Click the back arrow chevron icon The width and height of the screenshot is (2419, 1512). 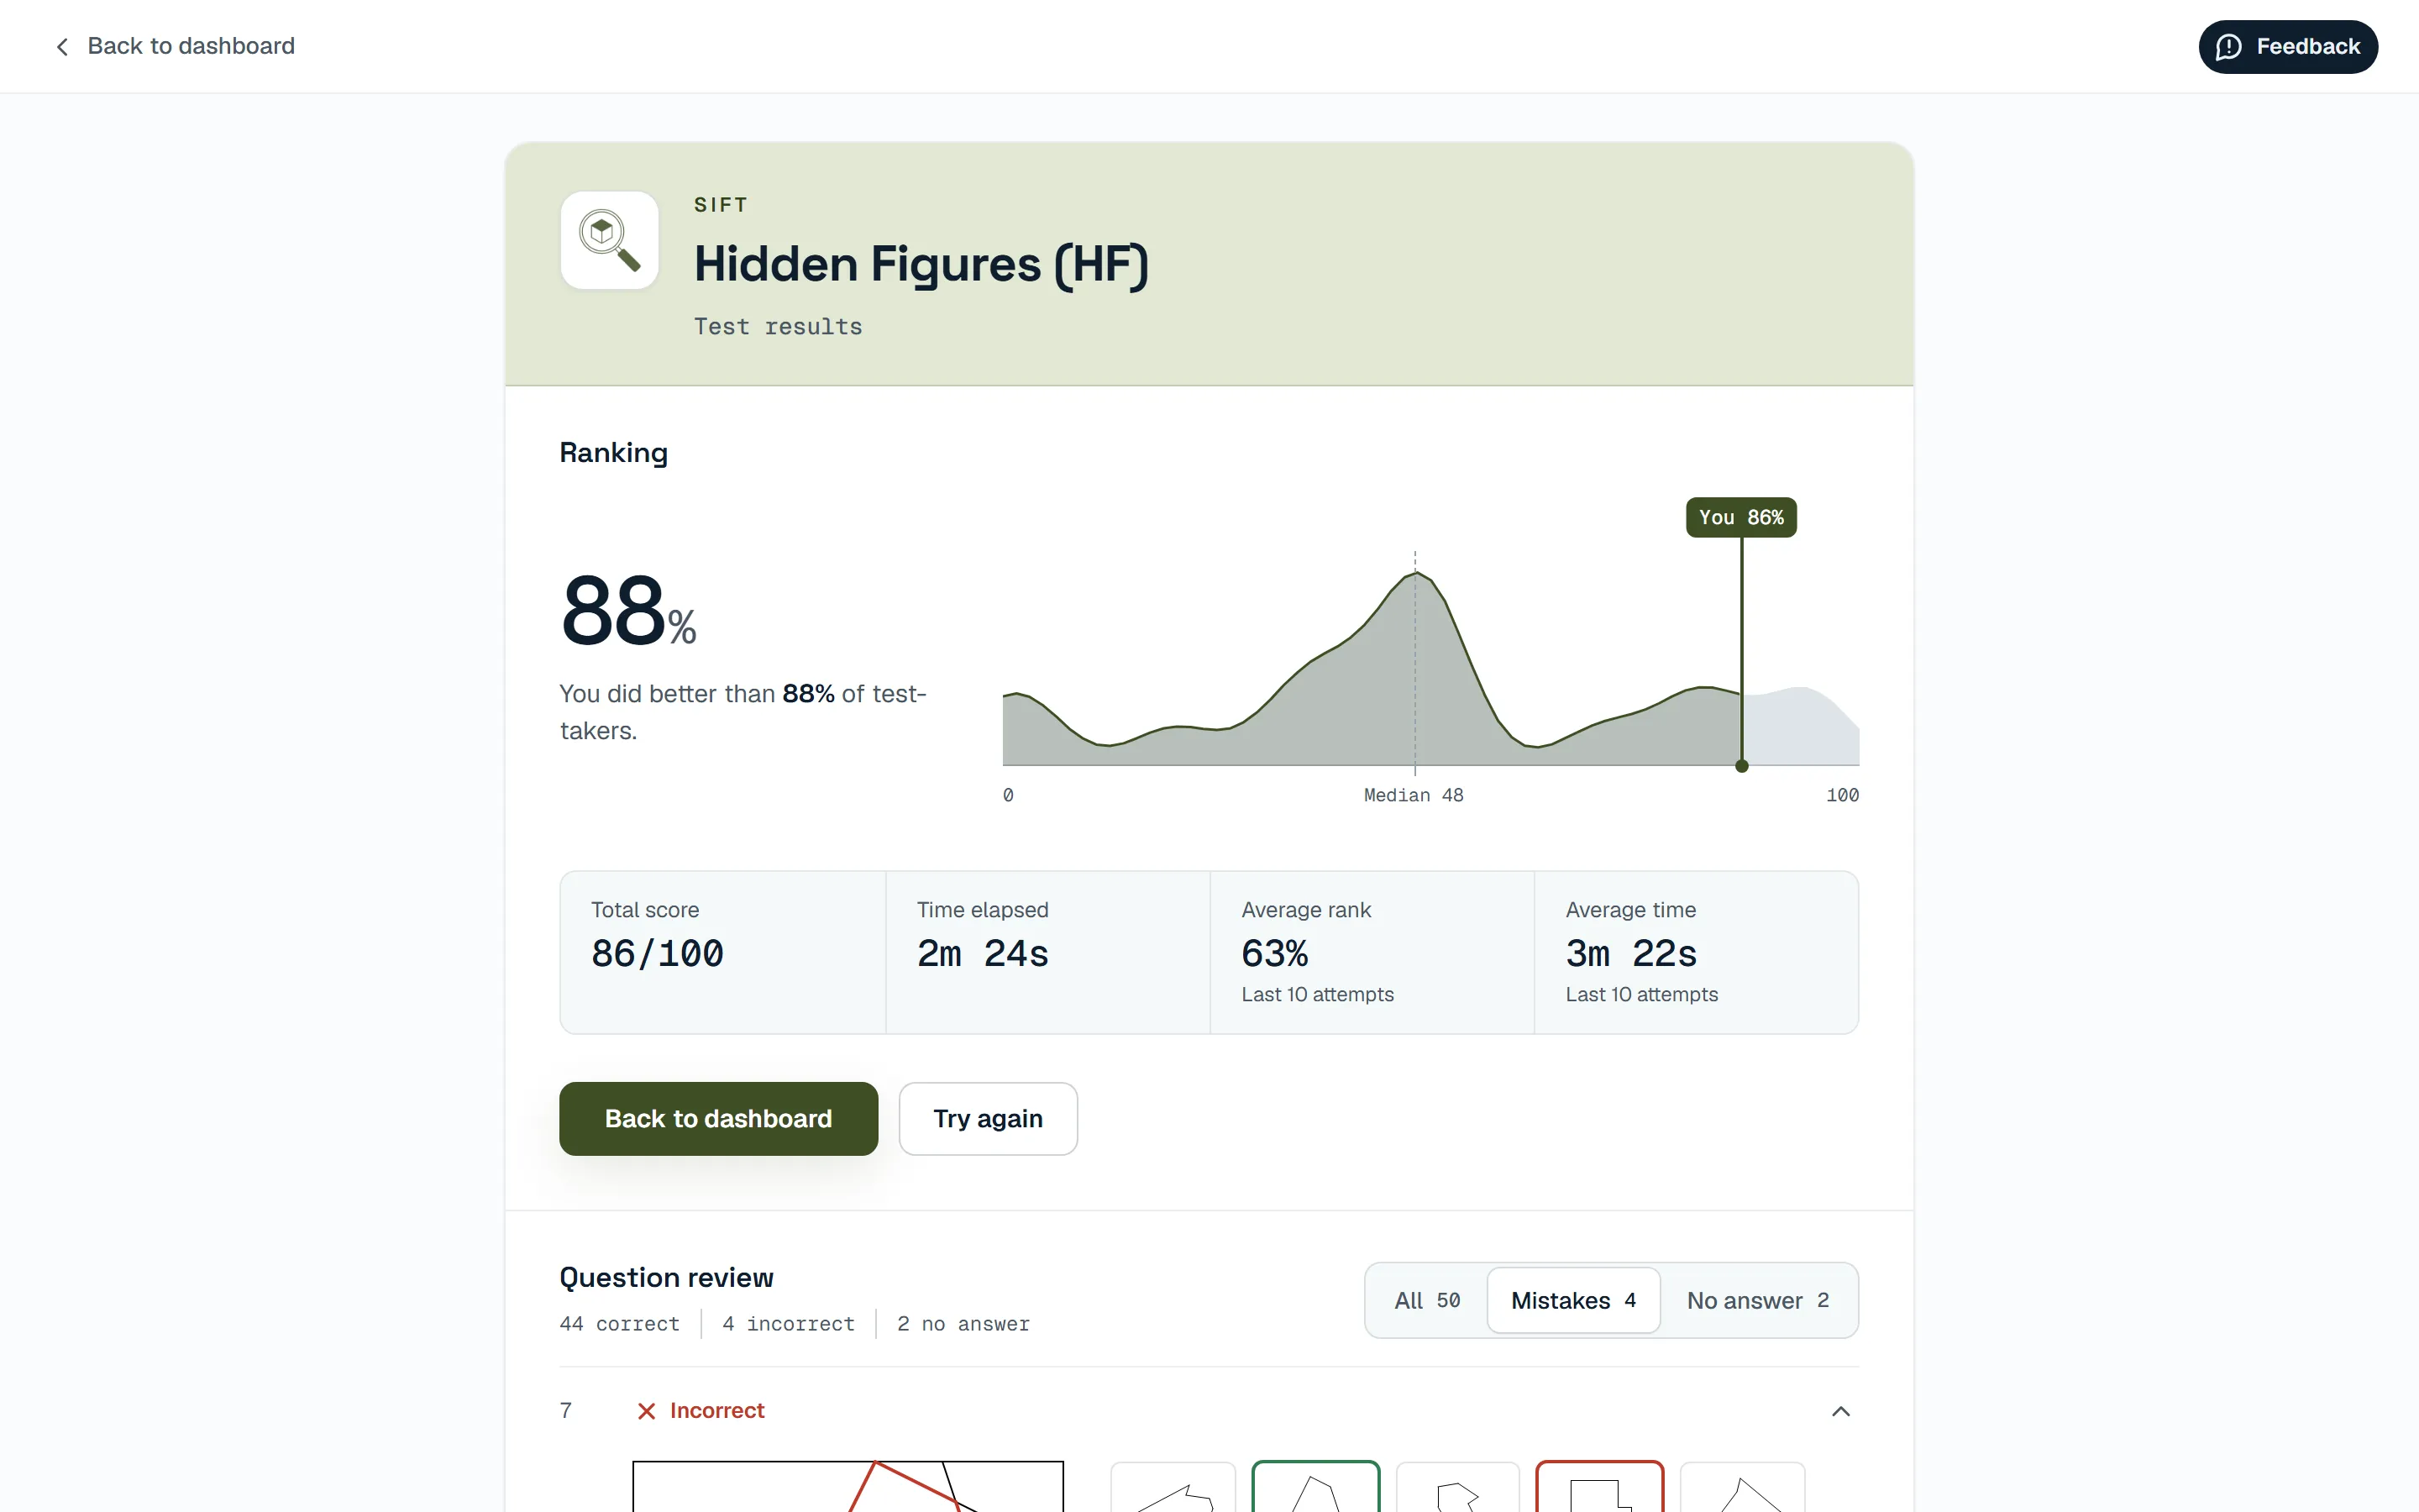(62, 47)
